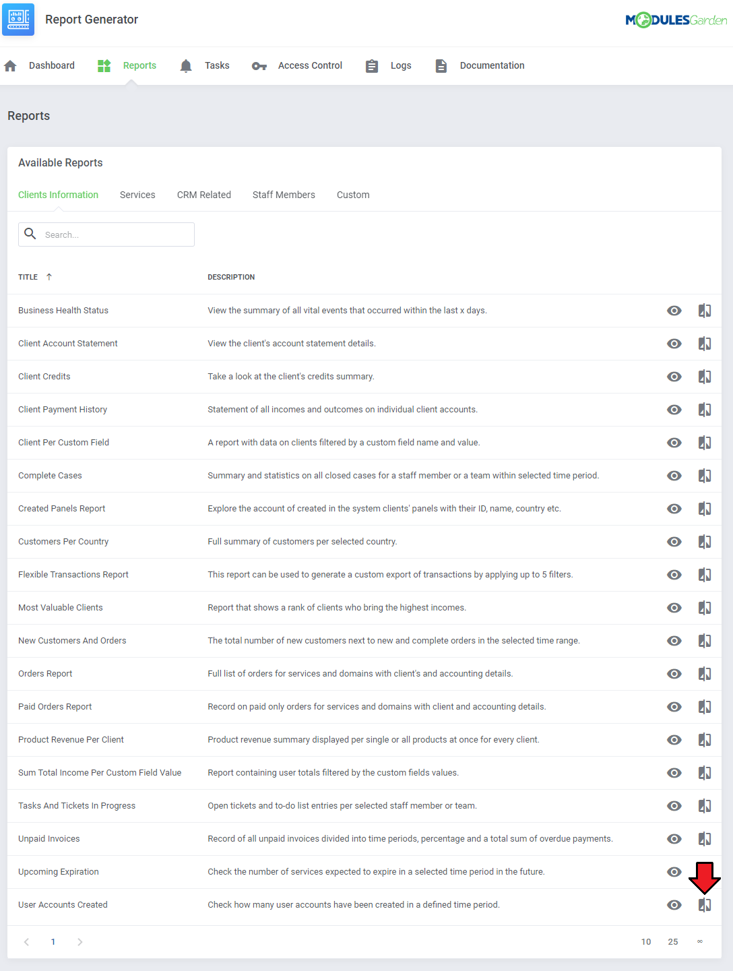The height and width of the screenshot is (971, 733).
Task: Select the Clients Information tab
Action: [x=58, y=195]
